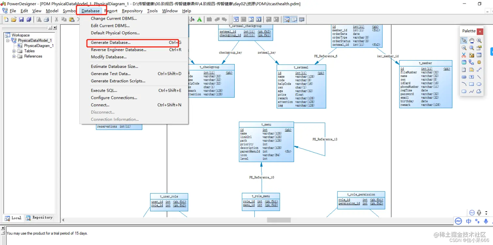Choose Generate Extraction Scripts menu entry
This screenshot has height=245, width=493.
[x=134, y=81]
